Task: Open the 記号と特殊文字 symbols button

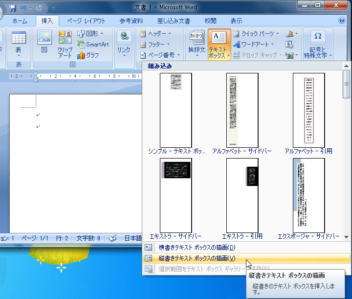Action: (x=318, y=44)
